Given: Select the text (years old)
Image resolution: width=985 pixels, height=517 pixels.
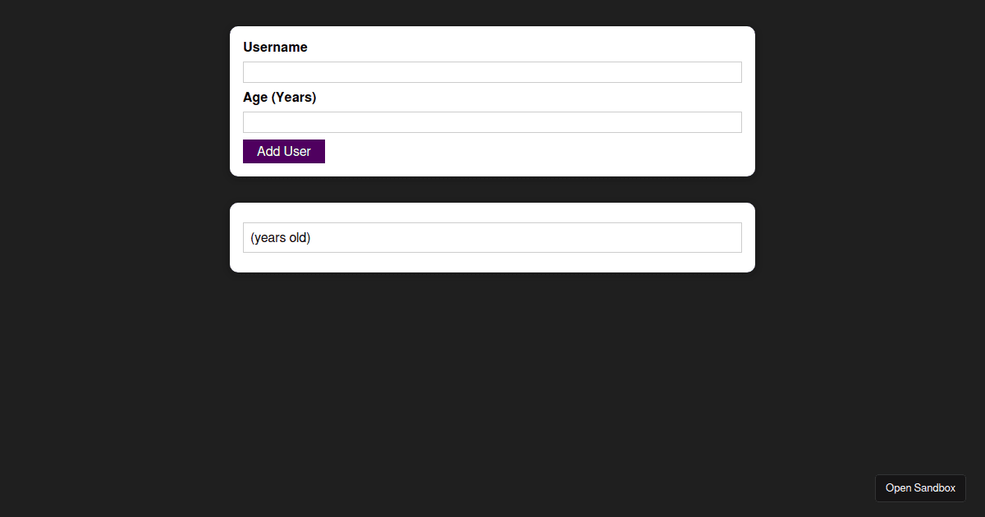Looking at the screenshot, I should pos(280,237).
